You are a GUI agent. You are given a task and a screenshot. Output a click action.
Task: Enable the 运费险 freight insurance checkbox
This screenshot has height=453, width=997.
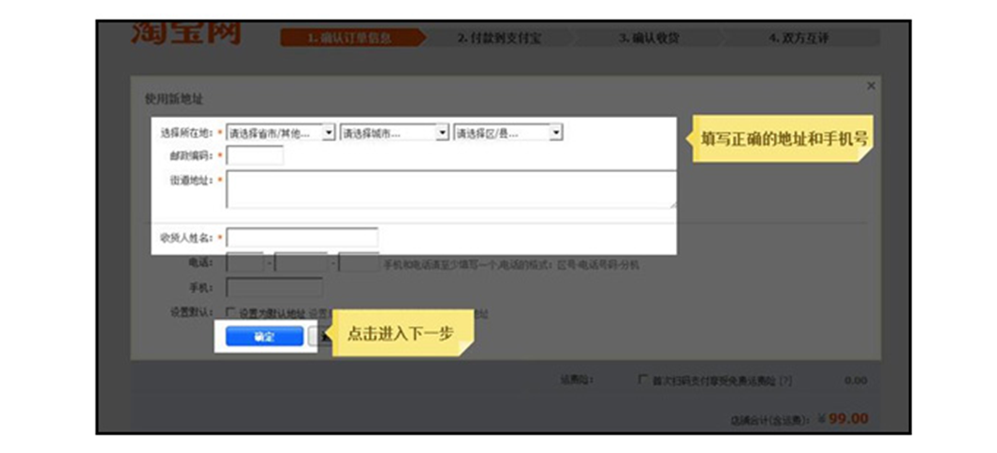point(641,381)
